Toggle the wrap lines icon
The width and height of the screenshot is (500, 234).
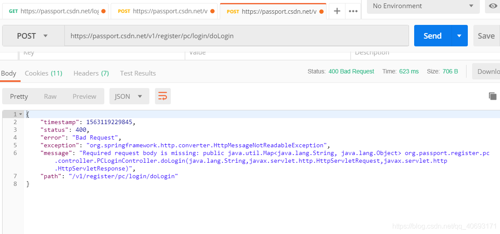tap(163, 96)
